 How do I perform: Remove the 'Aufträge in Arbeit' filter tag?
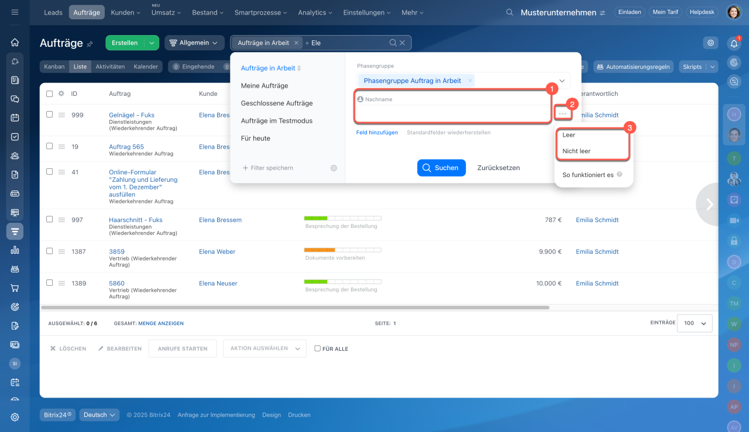click(296, 43)
